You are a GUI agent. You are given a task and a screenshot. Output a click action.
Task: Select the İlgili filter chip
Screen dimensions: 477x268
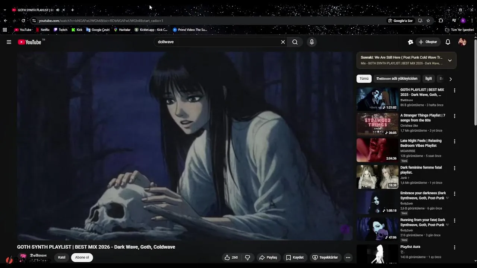(x=429, y=79)
